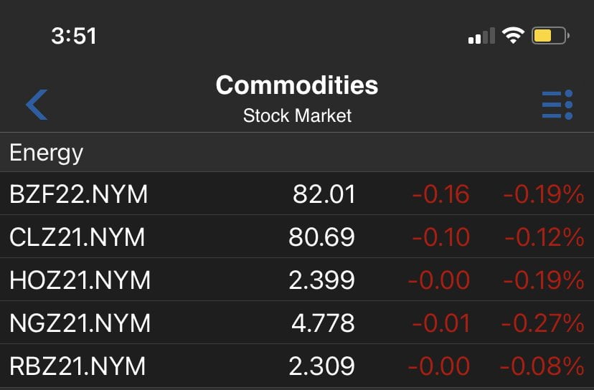This screenshot has height=390, width=594.
Task: Open the list options menu icon
Action: (x=557, y=105)
